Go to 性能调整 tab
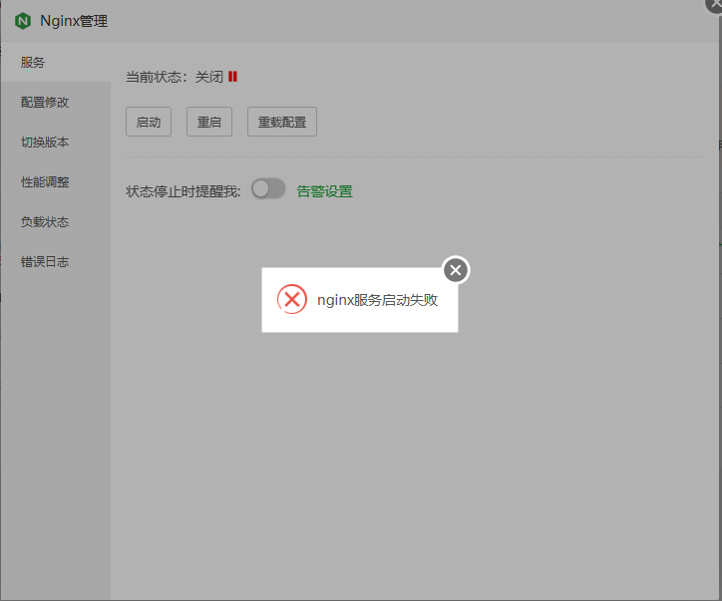 pyautogui.click(x=56, y=181)
